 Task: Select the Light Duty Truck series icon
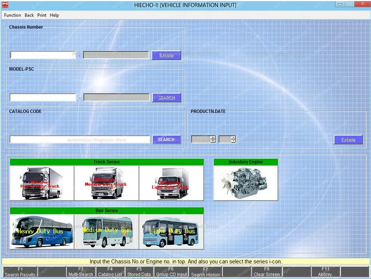[172, 183]
